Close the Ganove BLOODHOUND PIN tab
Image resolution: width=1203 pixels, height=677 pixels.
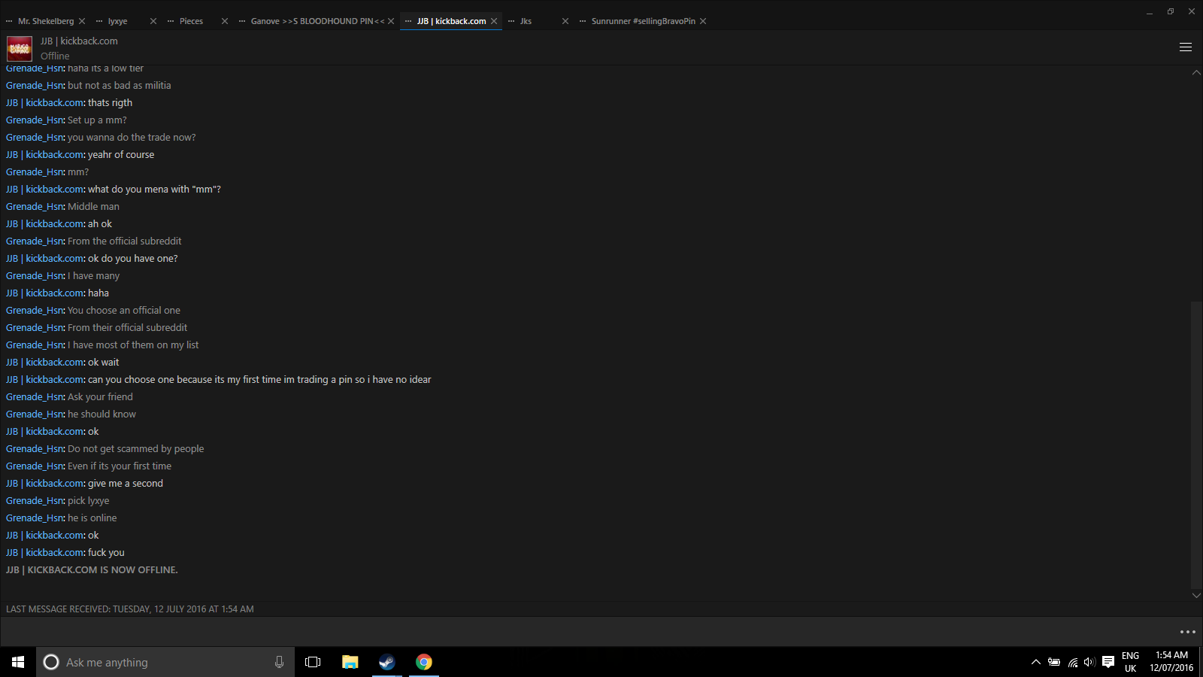[x=391, y=21]
